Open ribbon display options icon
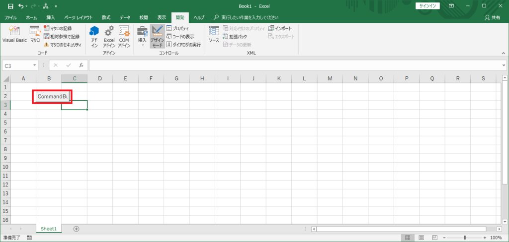The image size is (509, 242). (451, 6)
